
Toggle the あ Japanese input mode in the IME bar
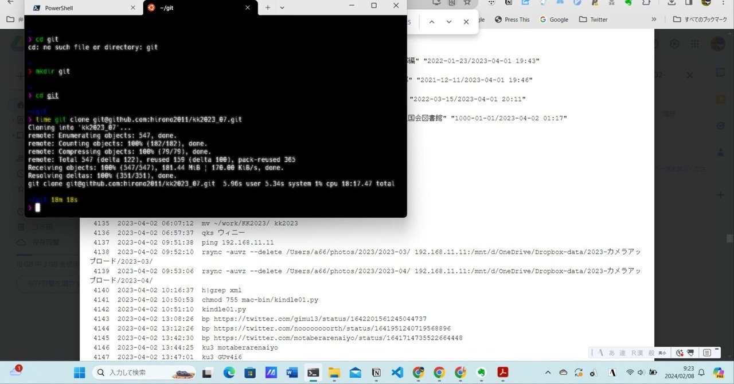click(x=611, y=352)
